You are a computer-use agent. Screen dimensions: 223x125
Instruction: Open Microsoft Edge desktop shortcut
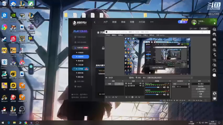pos(4,17)
